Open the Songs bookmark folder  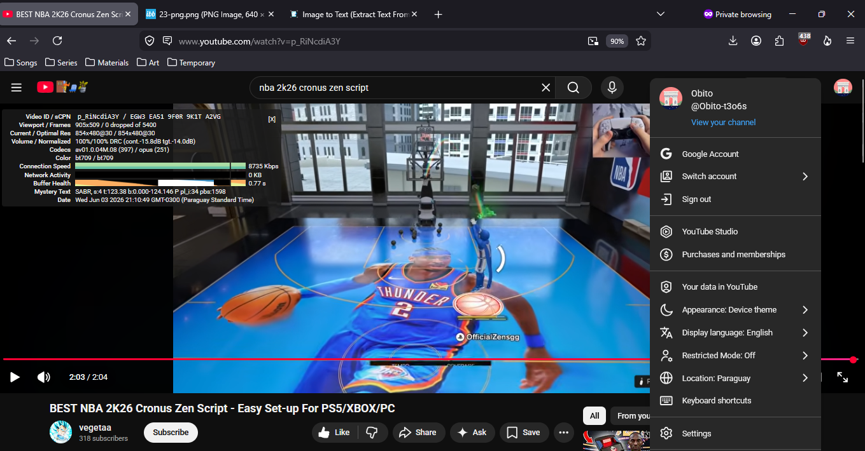click(x=21, y=63)
